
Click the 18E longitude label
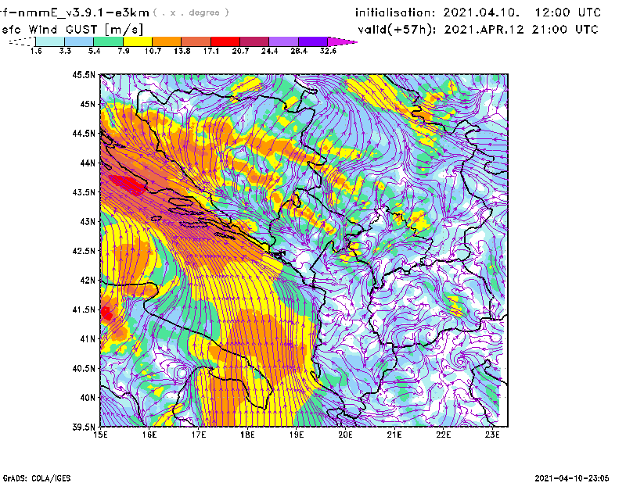(x=247, y=435)
